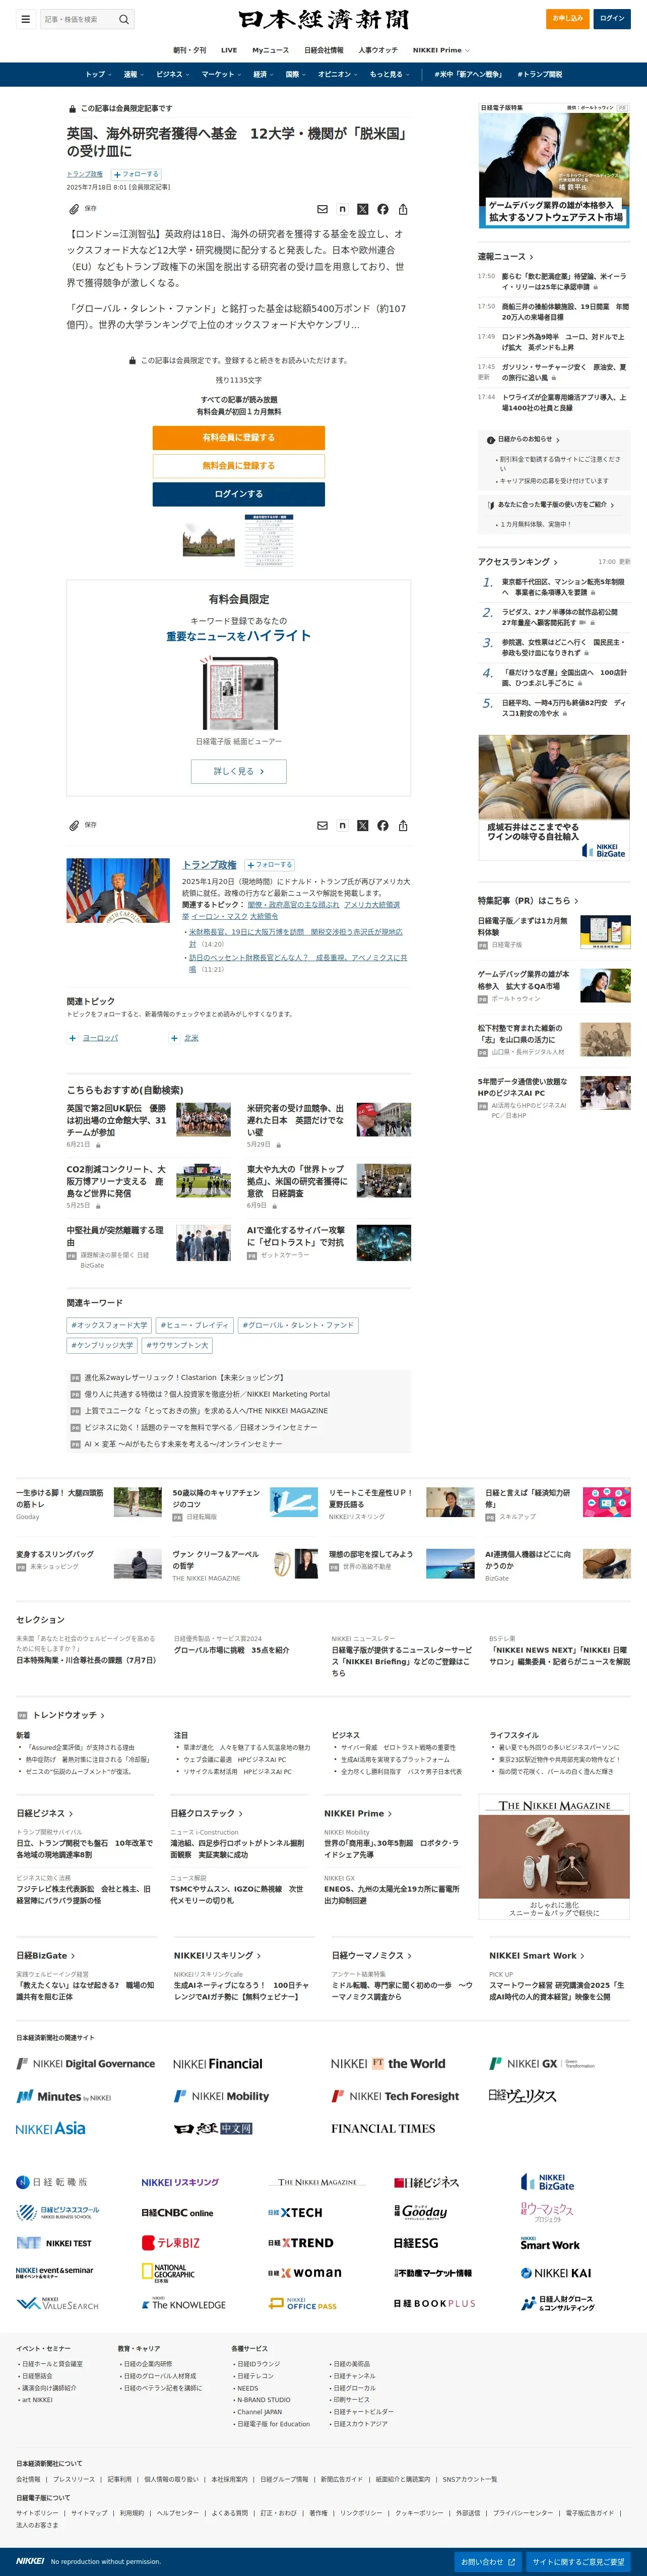Open the 日経ヴェリタス logo
The height and width of the screenshot is (2576, 647).
pos(522,2096)
